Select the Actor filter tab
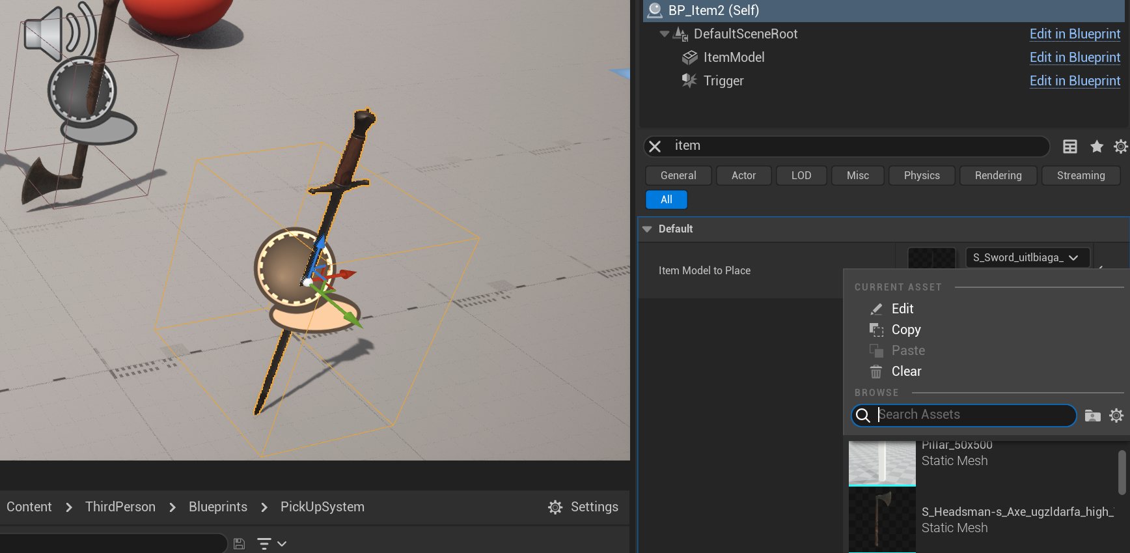1130x553 pixels. pyautogui.click(x=743, y=176)
